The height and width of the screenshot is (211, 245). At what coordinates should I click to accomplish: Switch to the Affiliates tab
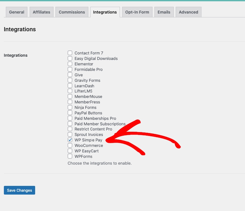pyautogui.click(x=41, y=12)
